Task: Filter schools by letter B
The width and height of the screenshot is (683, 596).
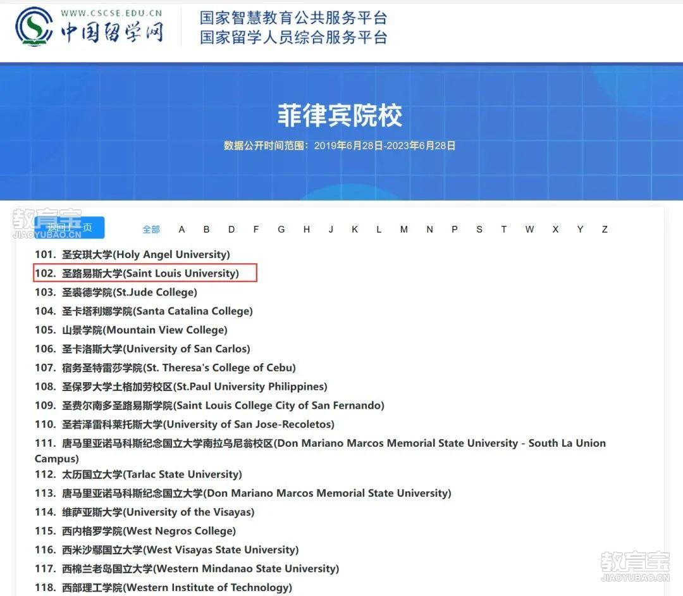Action: click(x=206, y=229)
